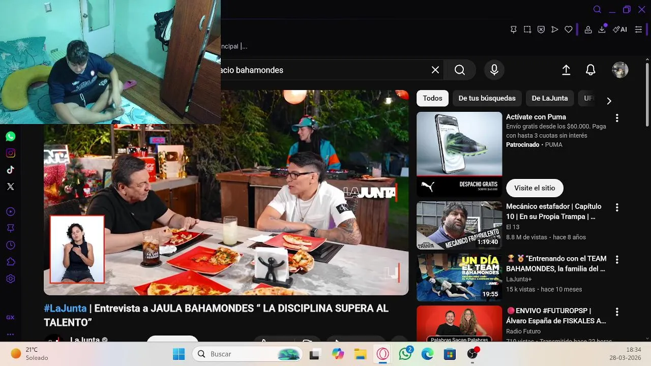Open TikTok in the Opera sidebar
651x366 pixels.
coord(11,170)
